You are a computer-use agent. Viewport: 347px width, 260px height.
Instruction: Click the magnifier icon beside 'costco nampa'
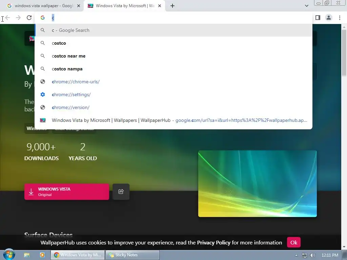click(43, 69)
